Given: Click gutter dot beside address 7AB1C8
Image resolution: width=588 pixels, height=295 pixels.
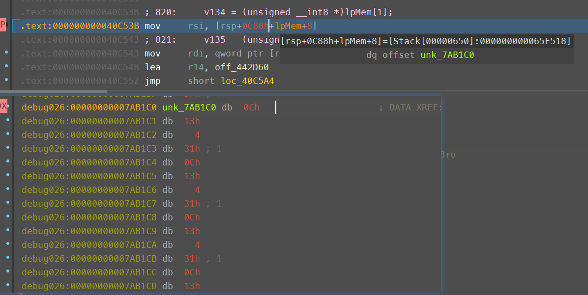Looking at the screenshot, I should pos(8,216).
